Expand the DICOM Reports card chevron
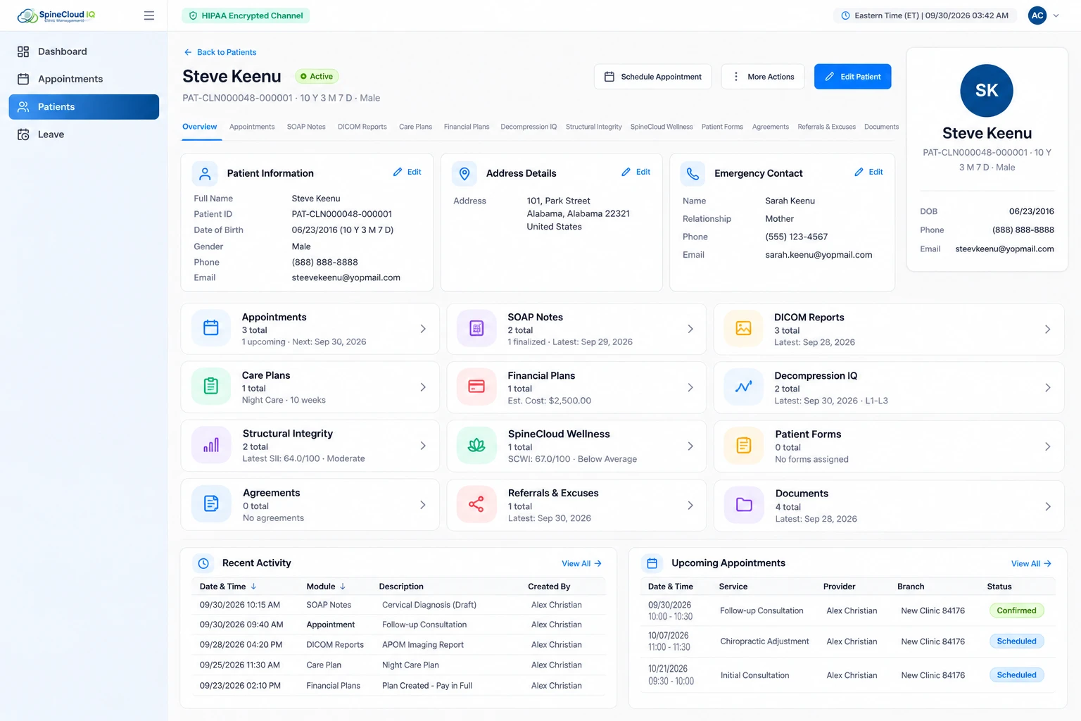The width and height of the screenshot is (1081, 721). 1048,330
